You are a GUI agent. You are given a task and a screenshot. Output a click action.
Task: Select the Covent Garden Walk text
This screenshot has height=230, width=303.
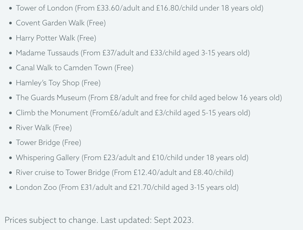point(61,23)
